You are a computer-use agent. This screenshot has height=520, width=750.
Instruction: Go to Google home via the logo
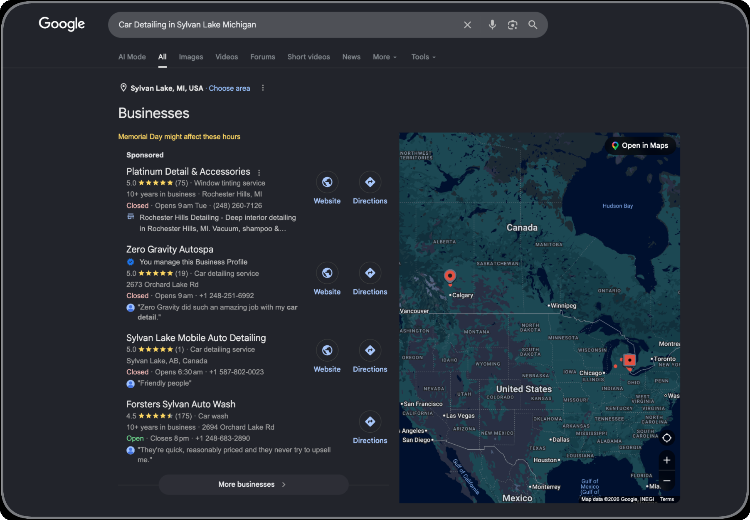pos(62,24)
